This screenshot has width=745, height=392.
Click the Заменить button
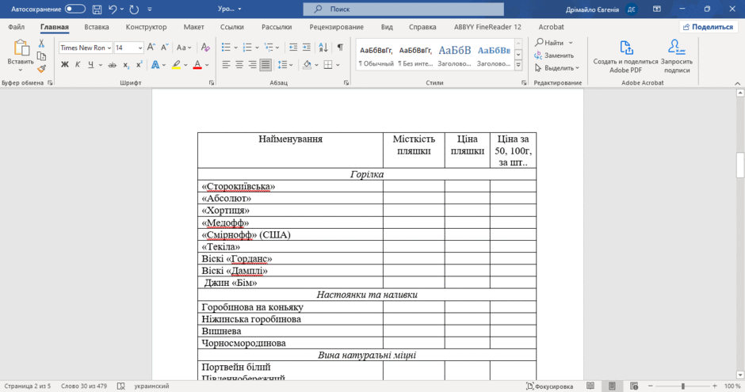(x=554, y=55)
